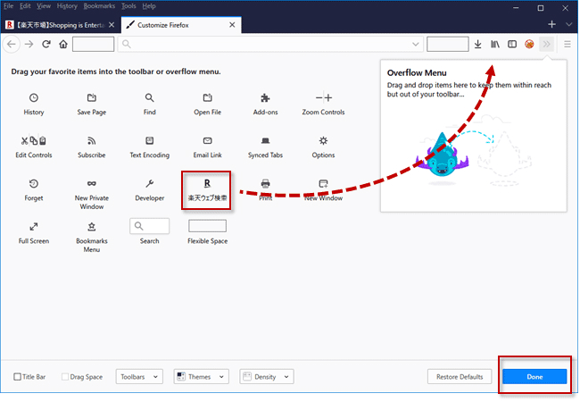The image size is (580, 402).
Task: Open the Themes dropdown
Action: pos(202,377)
